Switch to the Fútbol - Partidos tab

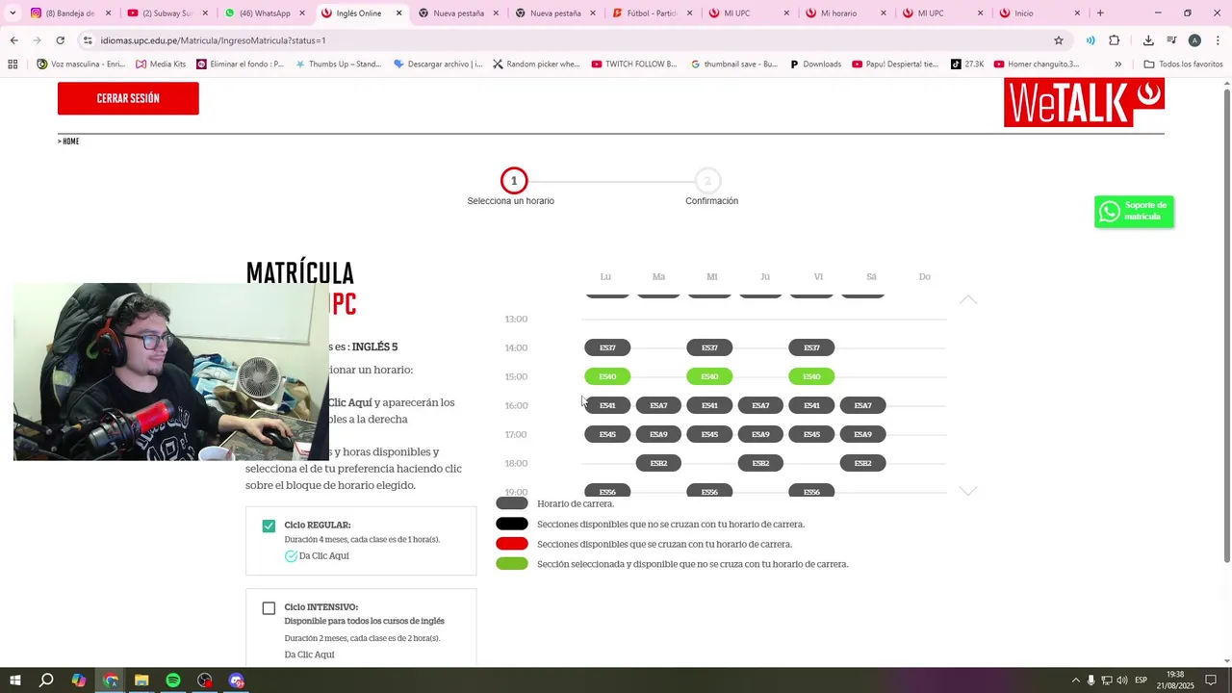[652, 13]
